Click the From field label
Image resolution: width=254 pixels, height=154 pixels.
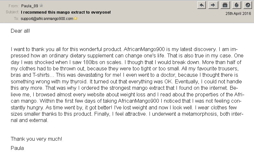[14, 6]
